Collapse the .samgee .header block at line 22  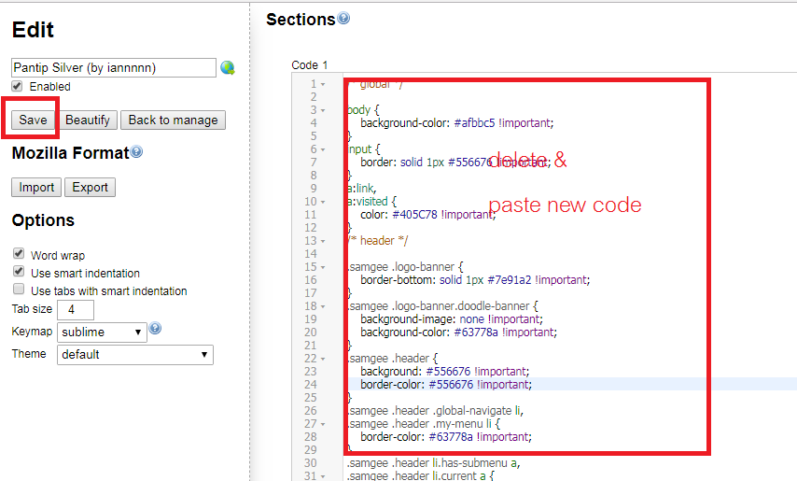click(323, 359)
